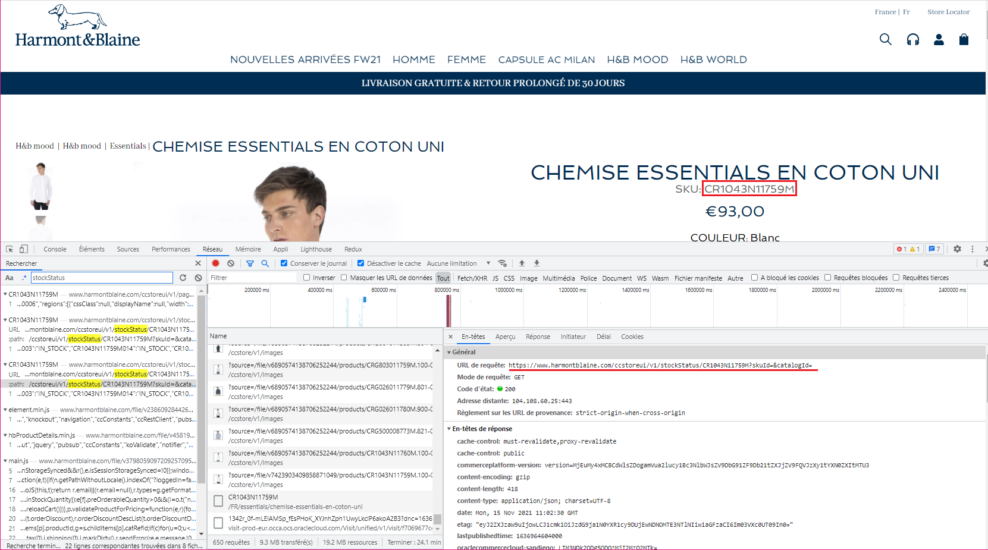Click the network search magnifier icon

[265, 263]
